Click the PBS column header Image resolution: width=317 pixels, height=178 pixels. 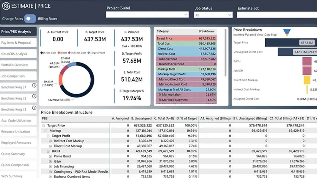tap(45, 119)
